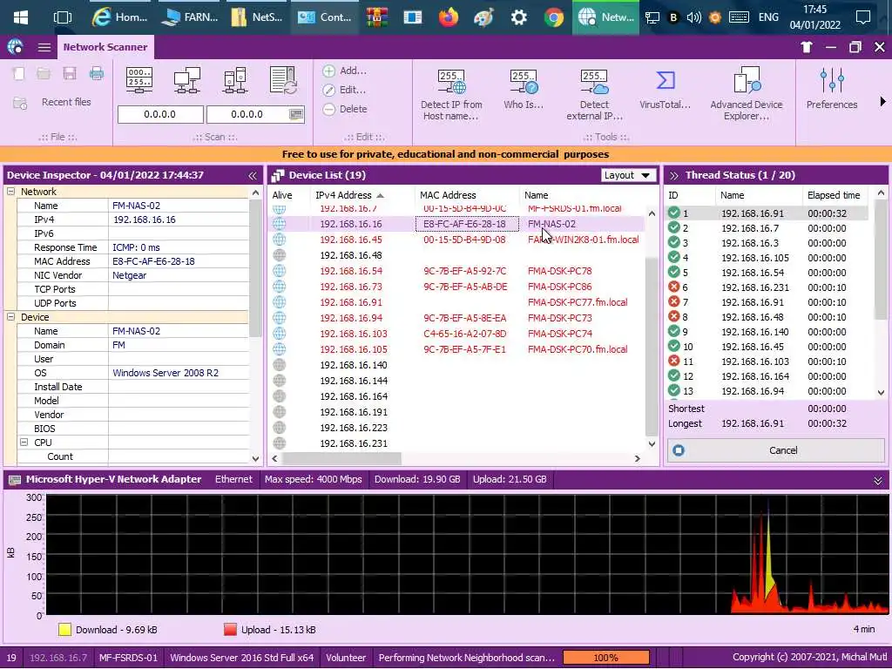
Task: Open the VirusTotal tool
Action: click(x=665, y=90)
